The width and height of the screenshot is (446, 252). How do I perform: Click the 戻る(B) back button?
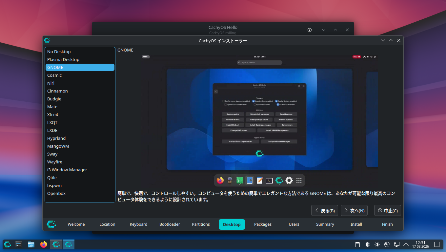pos(325,211)
